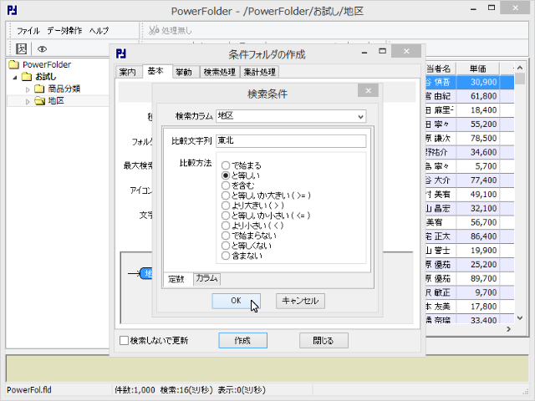535x401 pixels.
Task: Select 含まない option
Action: tap(226, 256)
